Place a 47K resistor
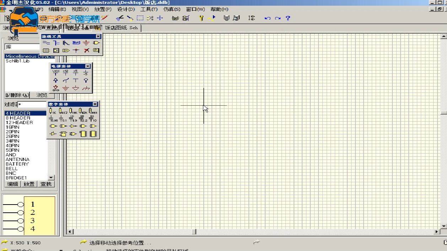 [x=83, y=111]
